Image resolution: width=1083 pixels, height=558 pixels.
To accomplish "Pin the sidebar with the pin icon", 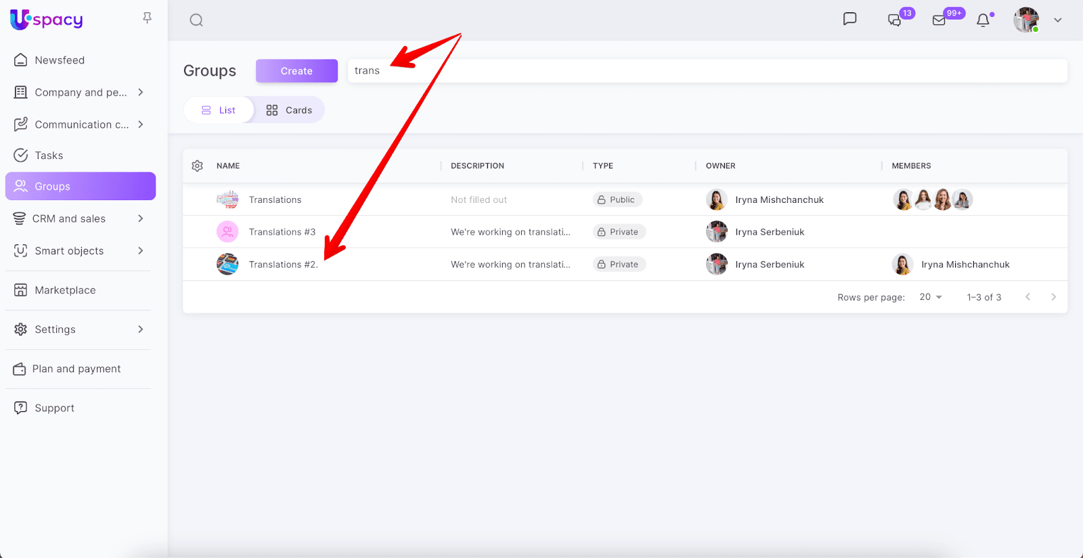I will pos(147,18).
